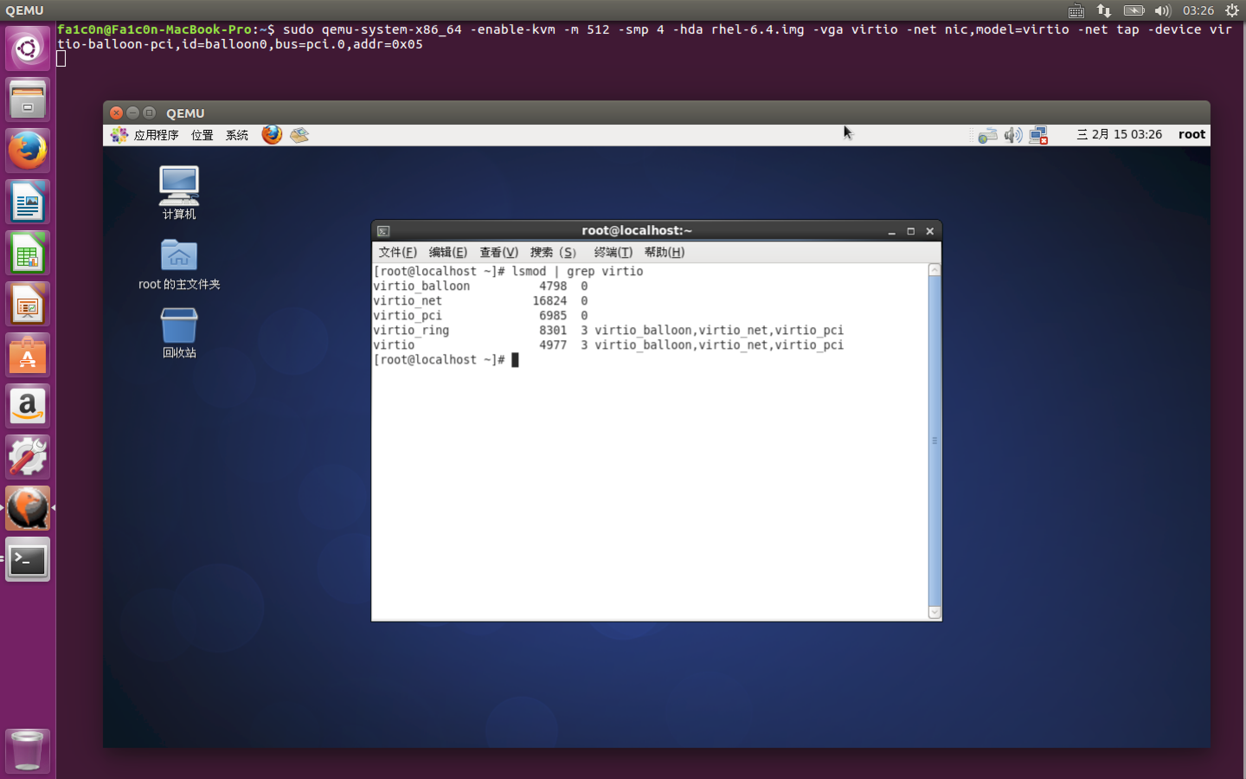Click the guest volume speaker icon
The width and height of the screenshot is (1246, 779).
tap(1012, 135)
